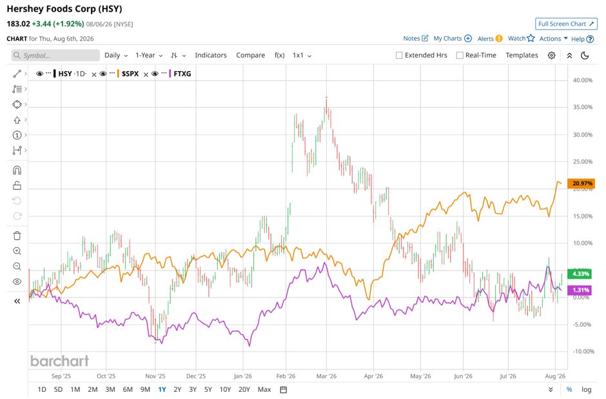Select the arrow marker tool

17,120
